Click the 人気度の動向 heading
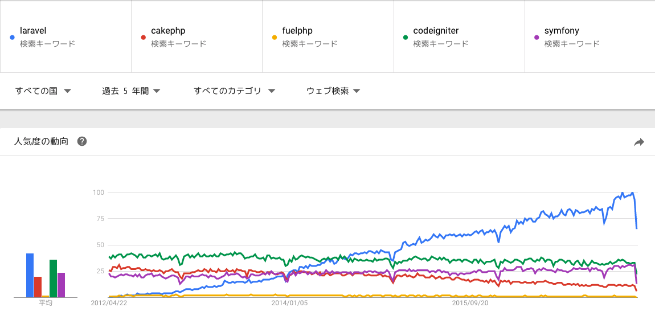Screen dimensions: 655x336 tap(41, 141)
